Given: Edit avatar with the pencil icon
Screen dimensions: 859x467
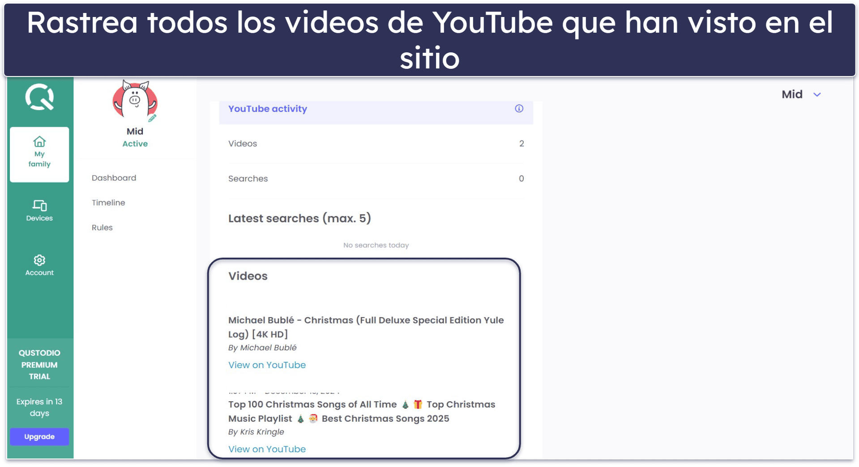Looking at the screenshot, I should click(152, 118).
